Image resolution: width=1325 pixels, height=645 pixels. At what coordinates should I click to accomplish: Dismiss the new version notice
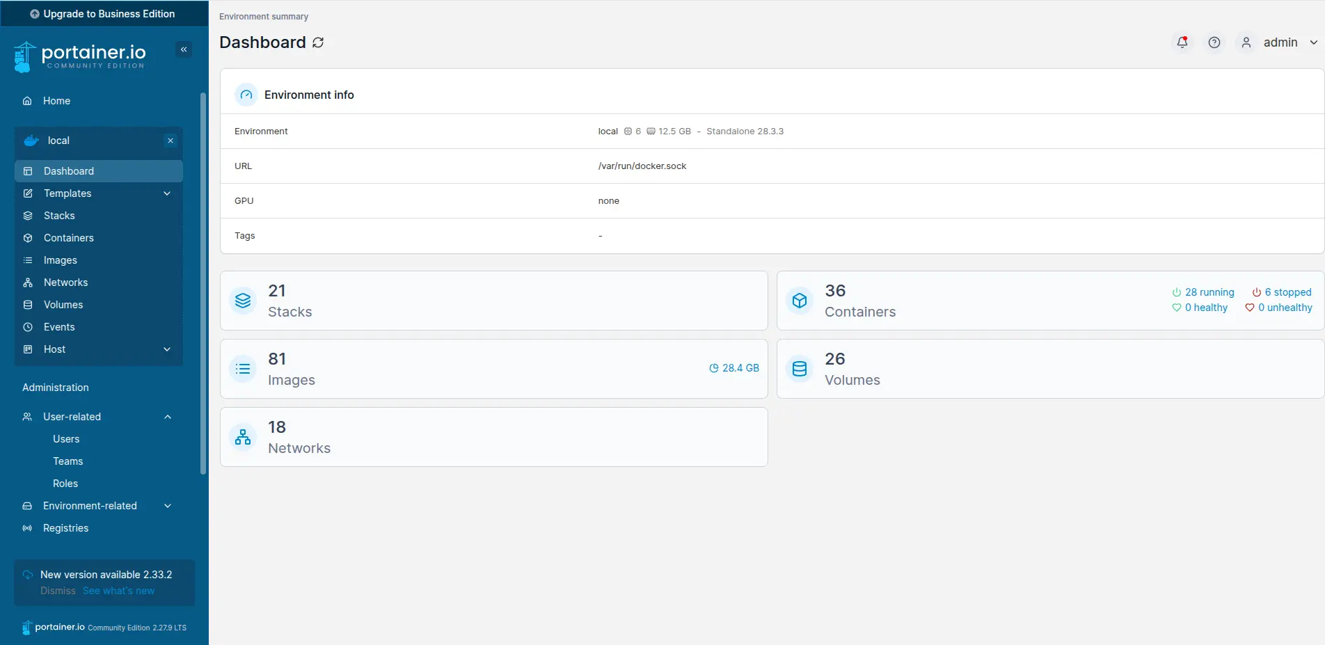click(x=58, y=591)
